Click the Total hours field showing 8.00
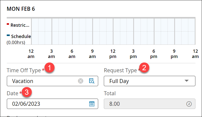The height and width of the screenshot is (117, 202). pyautogui.click(x=145, y=104)
